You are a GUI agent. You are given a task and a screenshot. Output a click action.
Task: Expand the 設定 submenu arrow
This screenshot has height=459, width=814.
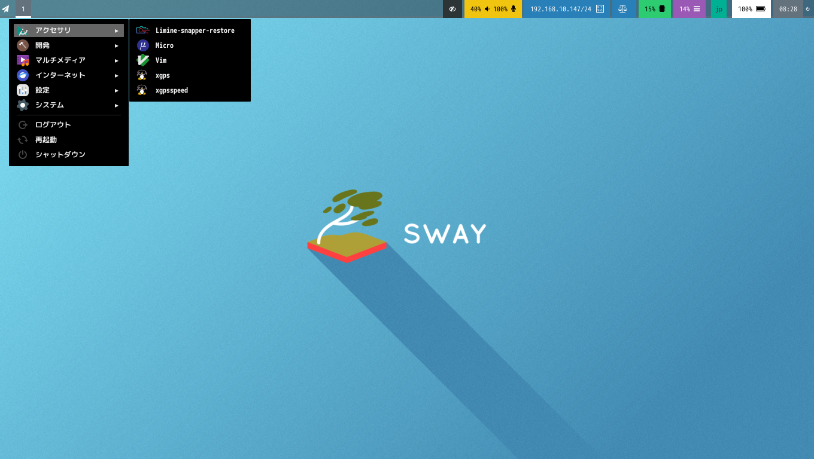(x=117, y=90)
